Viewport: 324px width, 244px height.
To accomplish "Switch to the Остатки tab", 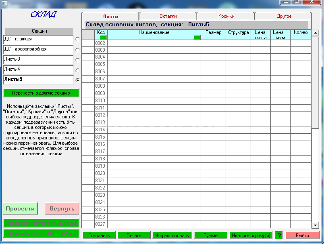I will tap(168, 16).
